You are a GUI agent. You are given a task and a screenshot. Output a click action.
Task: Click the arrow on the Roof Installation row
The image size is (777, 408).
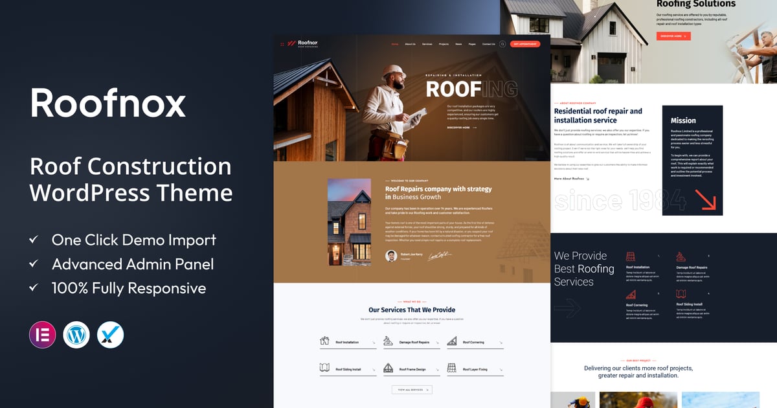374,343
